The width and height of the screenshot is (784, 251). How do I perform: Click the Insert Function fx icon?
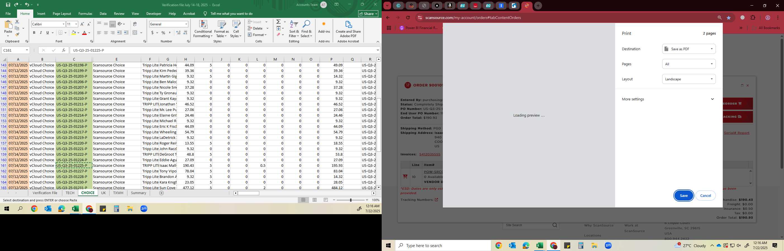click(x=64, y=50)
